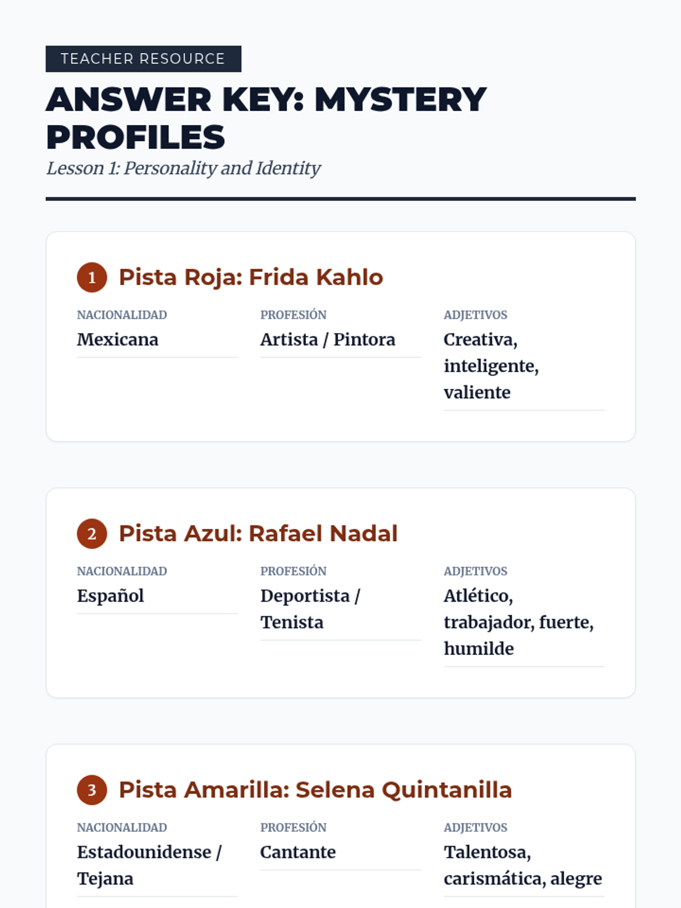
Task: Click the Estadounidense / Tejana nationality value
Action: (149, 865)
